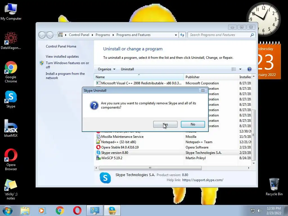The height and width of the screenshot is (216, 288).
Task: Click the Forward navigation button
Action: tap(50, 35)
